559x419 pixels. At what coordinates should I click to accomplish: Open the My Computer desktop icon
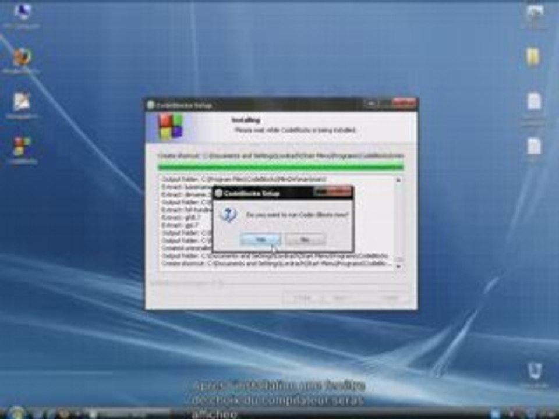click(x=22, y=15)
